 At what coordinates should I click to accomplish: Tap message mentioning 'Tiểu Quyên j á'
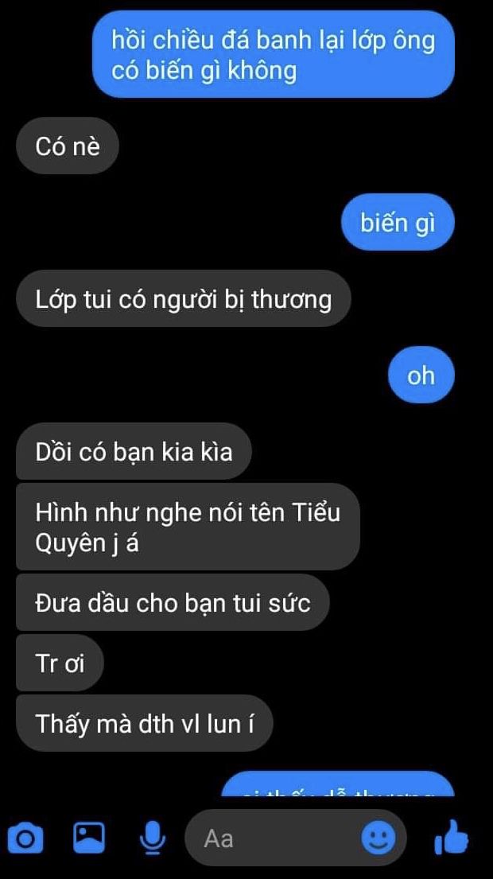[188, 527]
